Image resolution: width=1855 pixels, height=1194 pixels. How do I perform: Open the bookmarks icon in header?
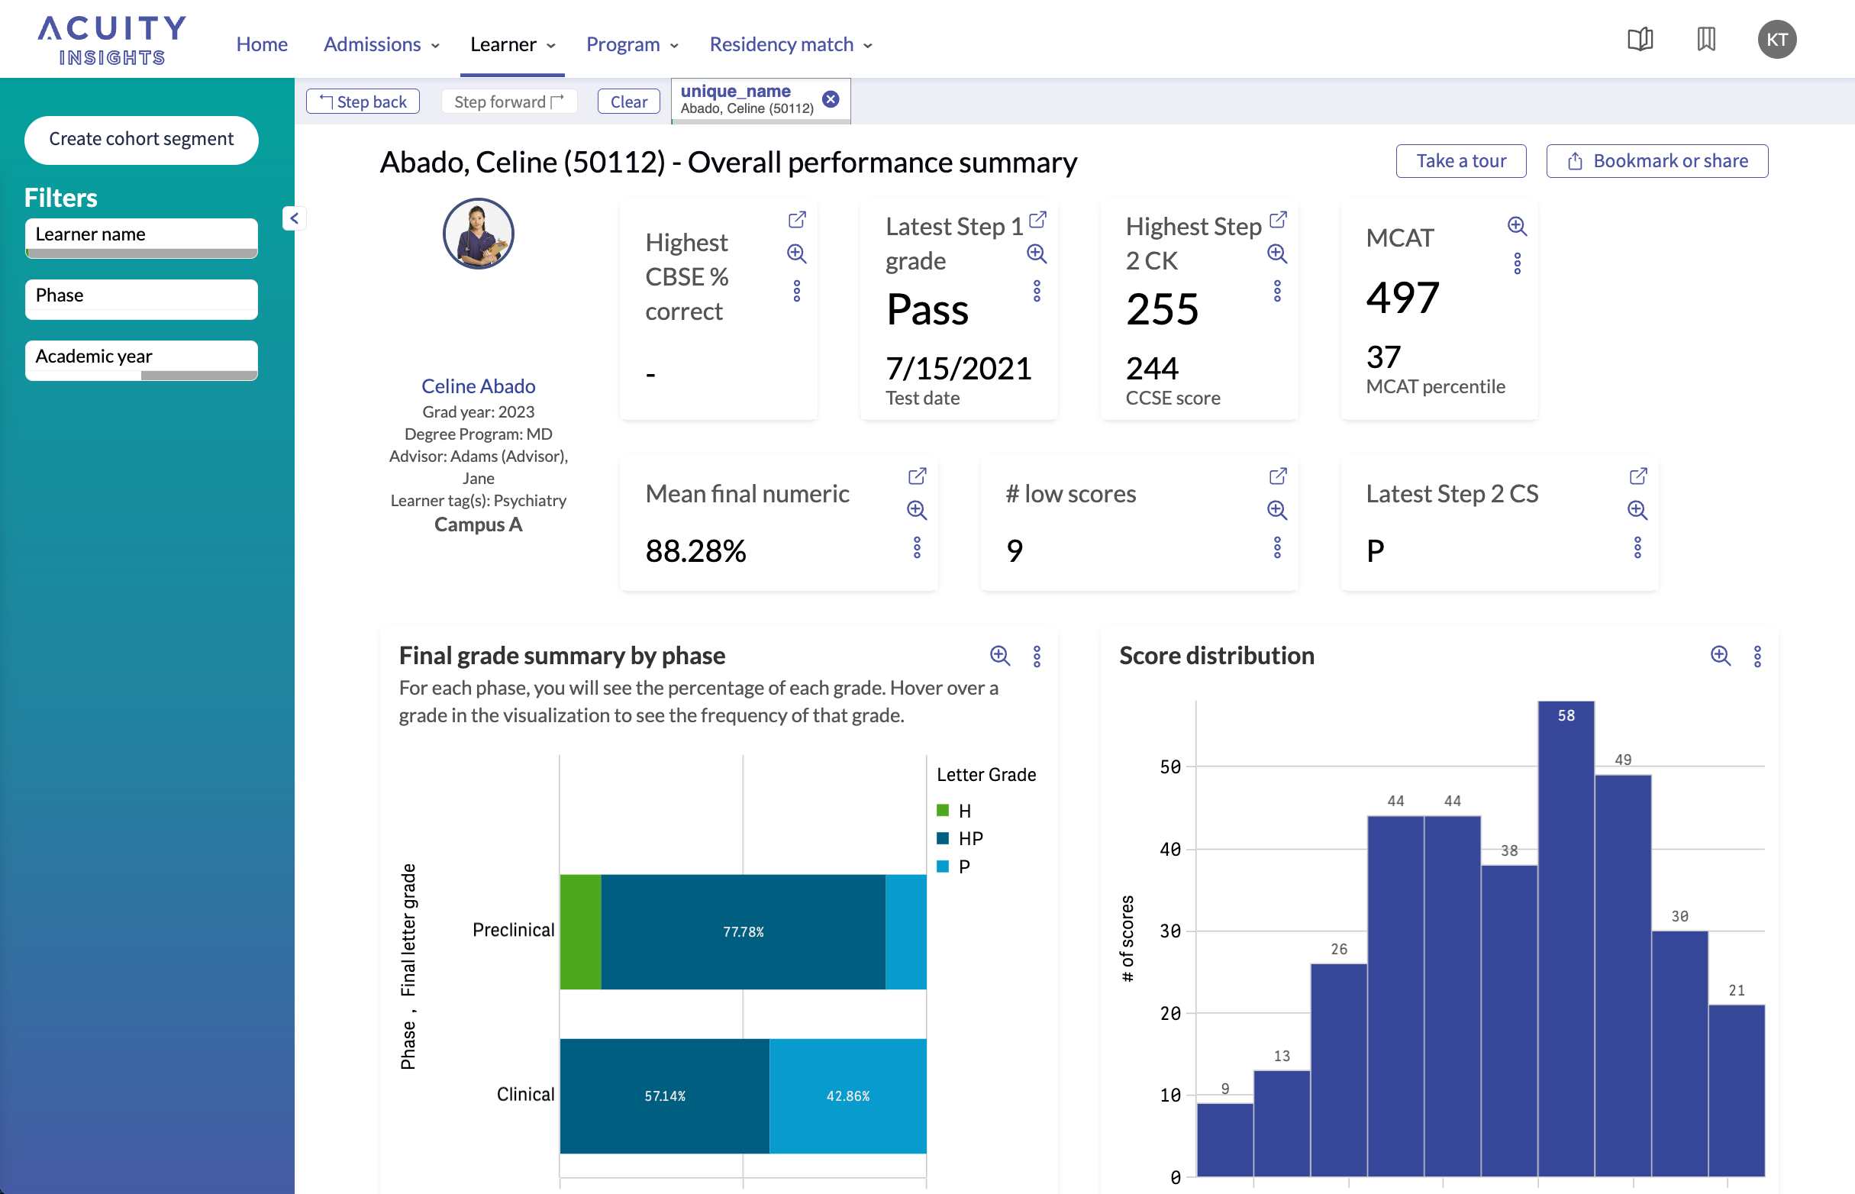pyautogui.click(x=1705, y=39)
